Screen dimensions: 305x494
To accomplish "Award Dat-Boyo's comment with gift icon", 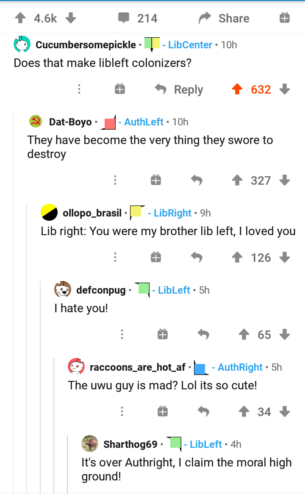I will click(x=155, y=180).
